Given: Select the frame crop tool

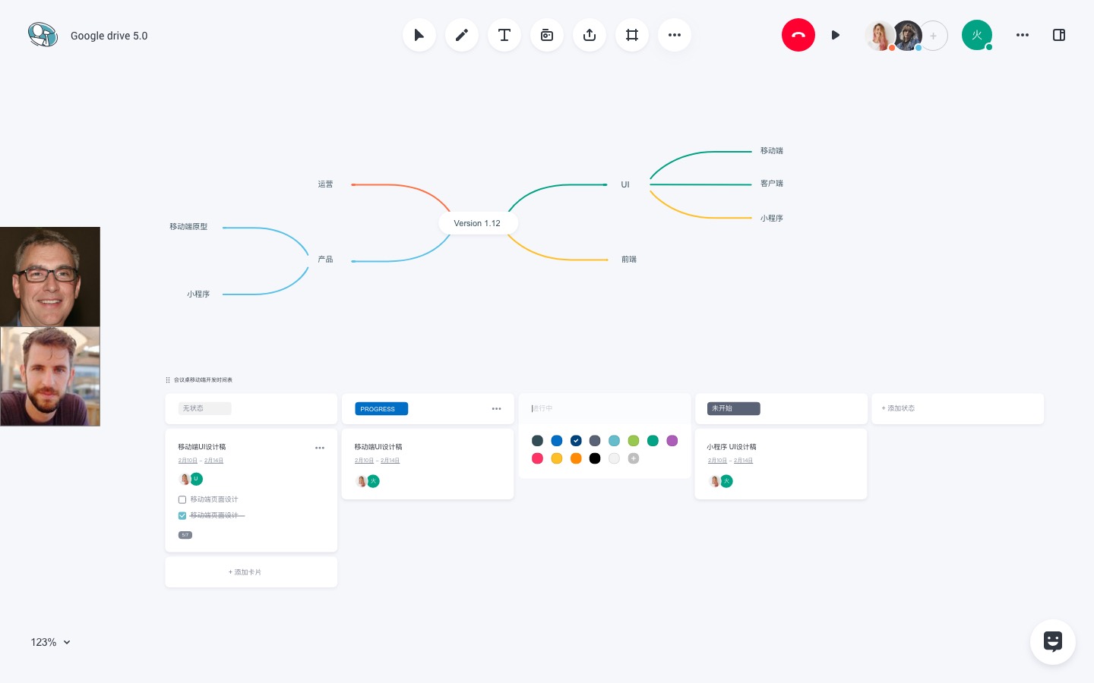Looking at the screenshot, I should pos(631,35).
